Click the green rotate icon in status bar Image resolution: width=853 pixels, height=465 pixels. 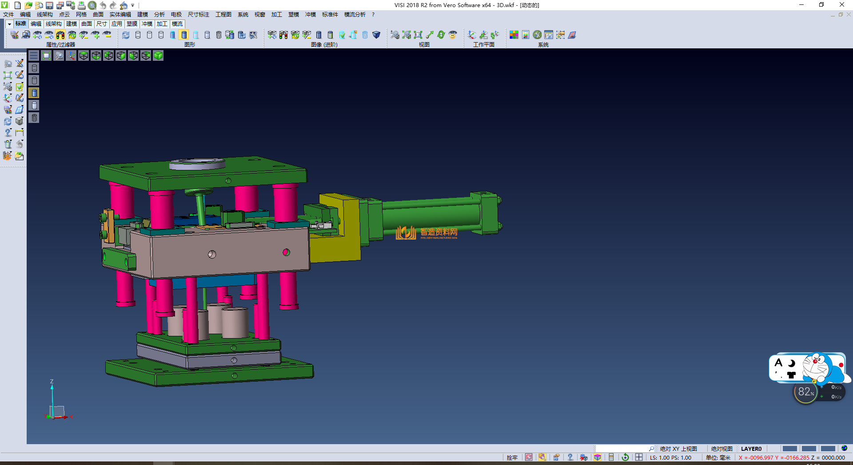625,457
